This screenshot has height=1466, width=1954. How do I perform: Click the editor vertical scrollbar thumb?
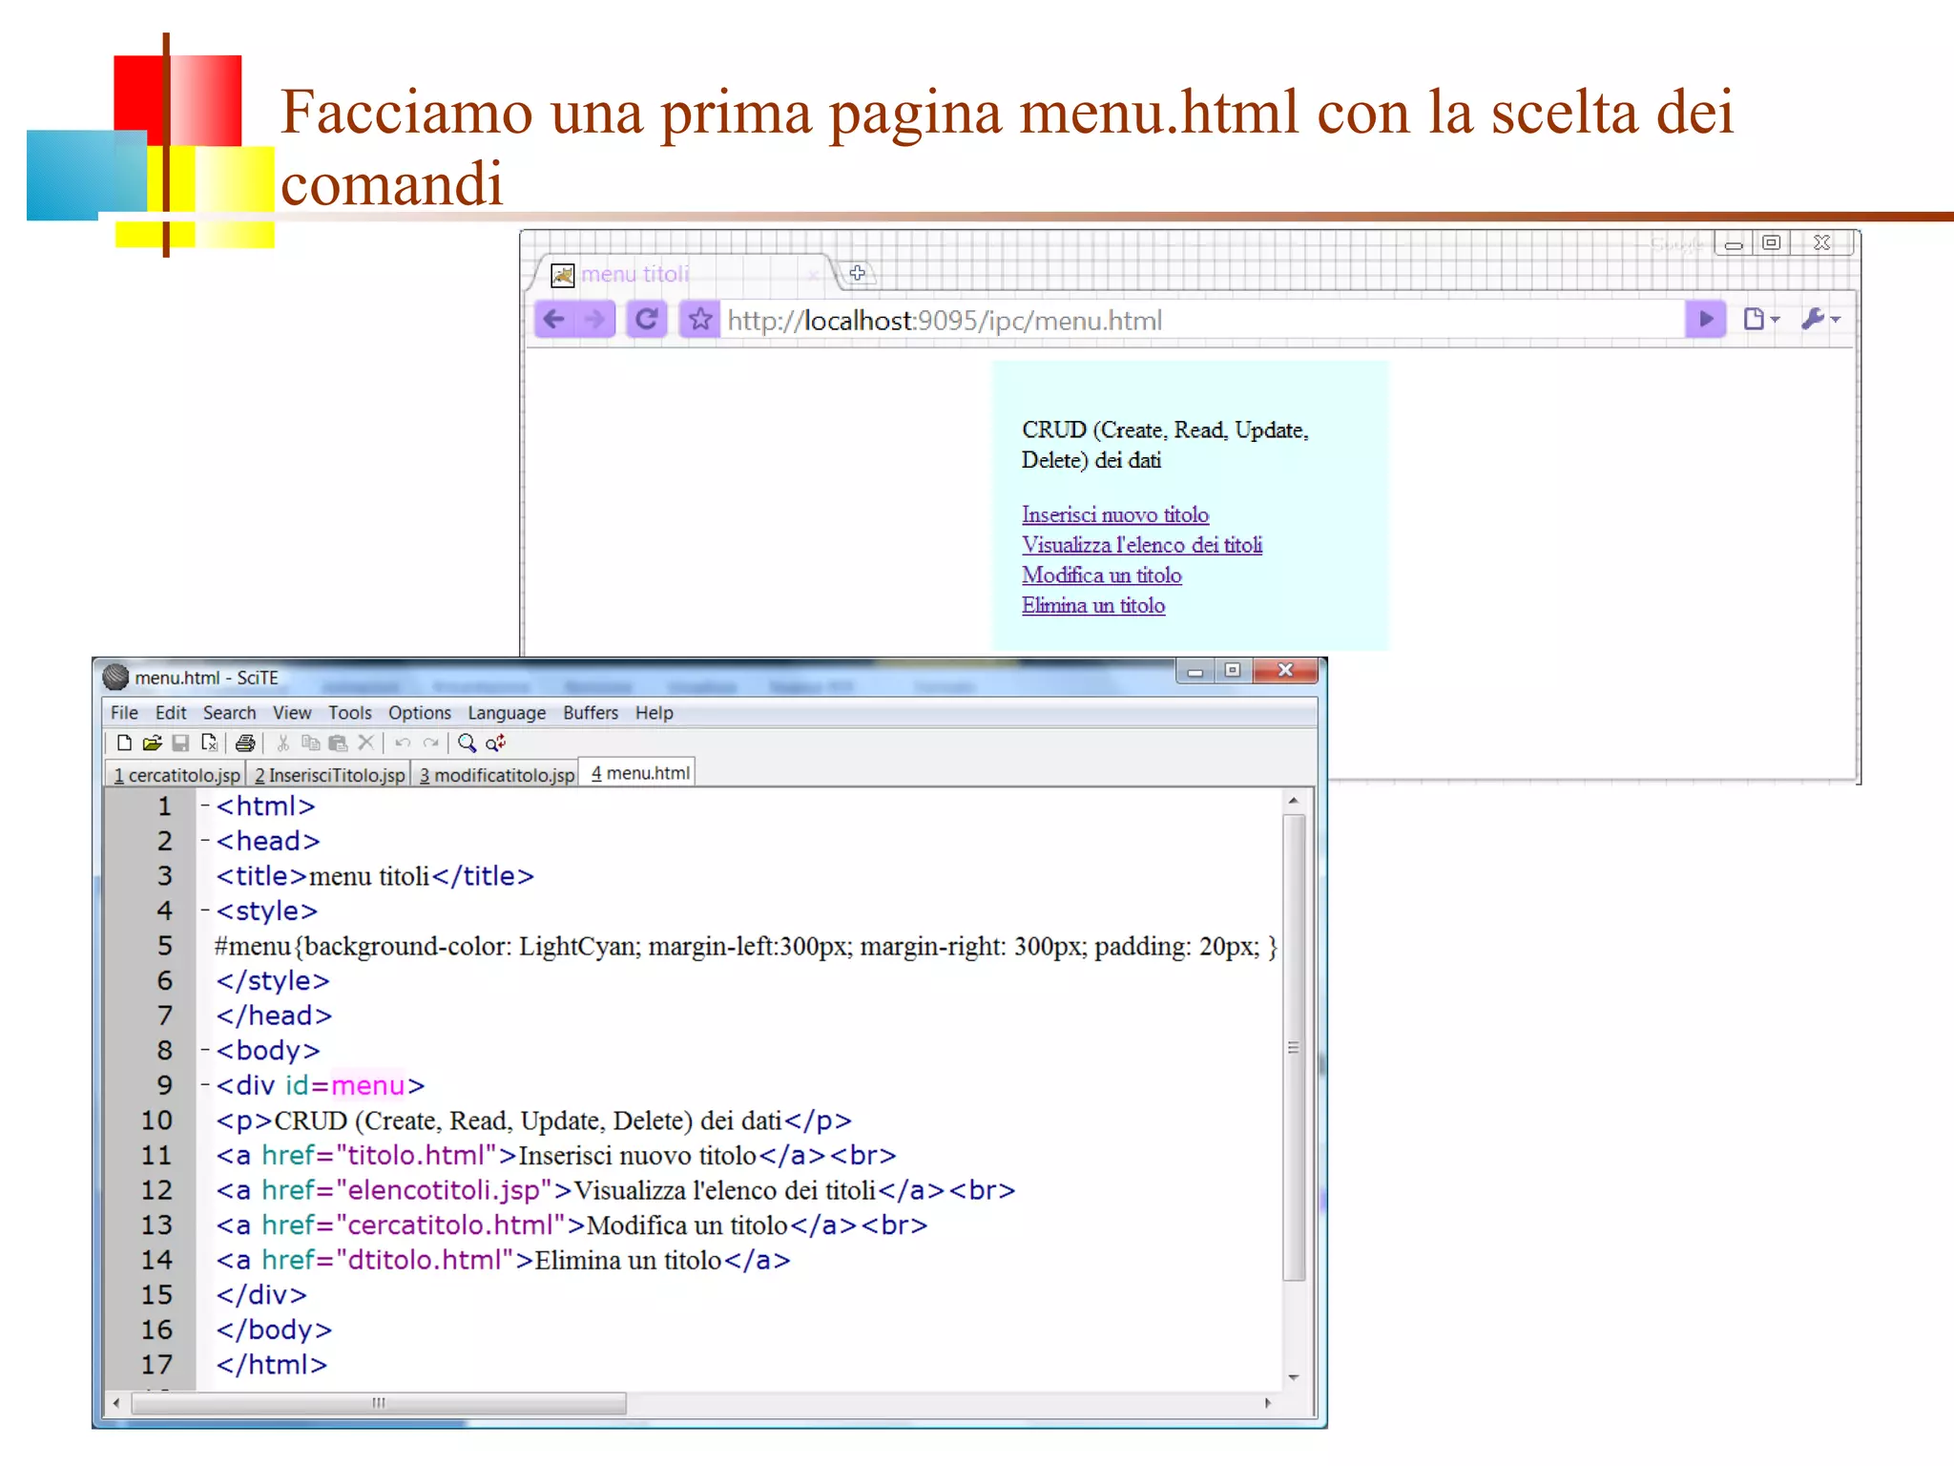(1294, 1047)
